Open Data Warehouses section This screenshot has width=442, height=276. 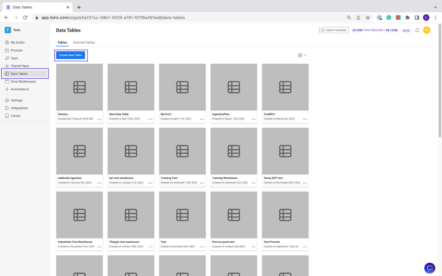pos(23,81)
